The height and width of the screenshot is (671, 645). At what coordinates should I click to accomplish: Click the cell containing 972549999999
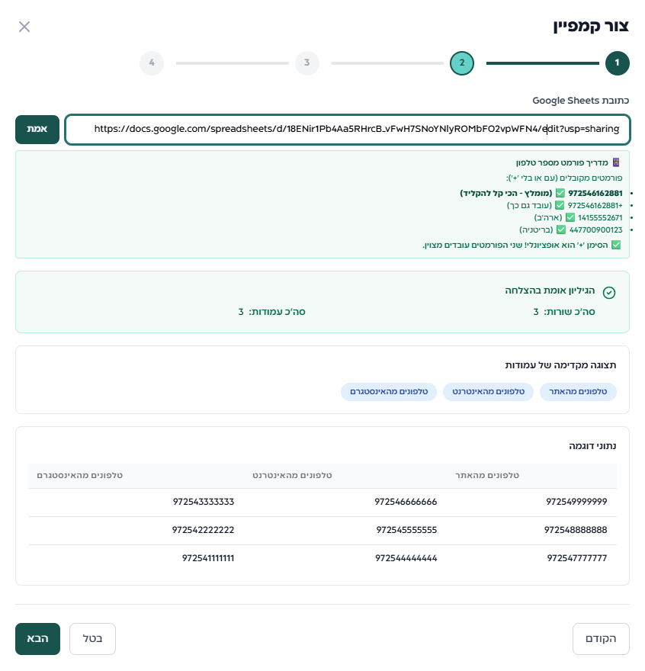576,502
